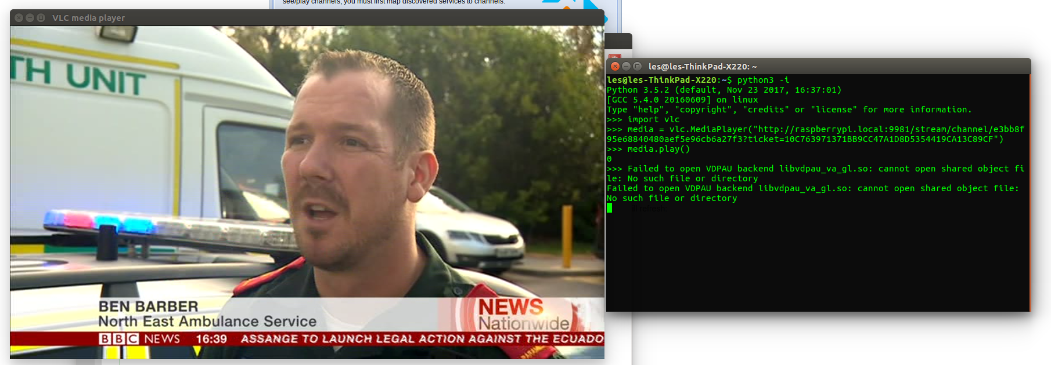This screenshot has height=365, width=1051.
Task: Click the BBC NEWS logo in the video
Action: click(139, 339)
